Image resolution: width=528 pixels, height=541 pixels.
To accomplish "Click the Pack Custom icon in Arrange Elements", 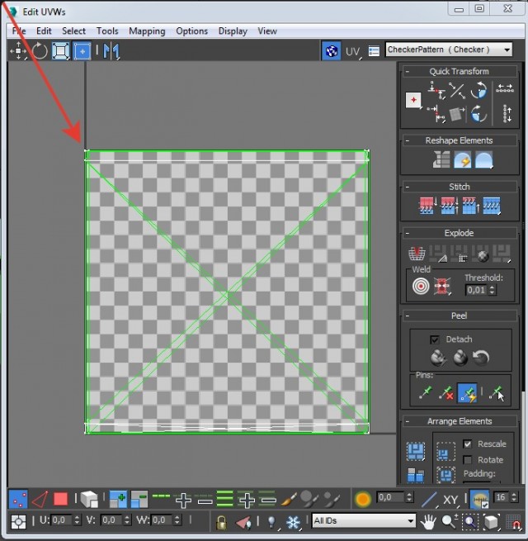I will point(416,451).
